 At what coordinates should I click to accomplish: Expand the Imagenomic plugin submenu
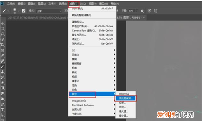pos(92,101)
